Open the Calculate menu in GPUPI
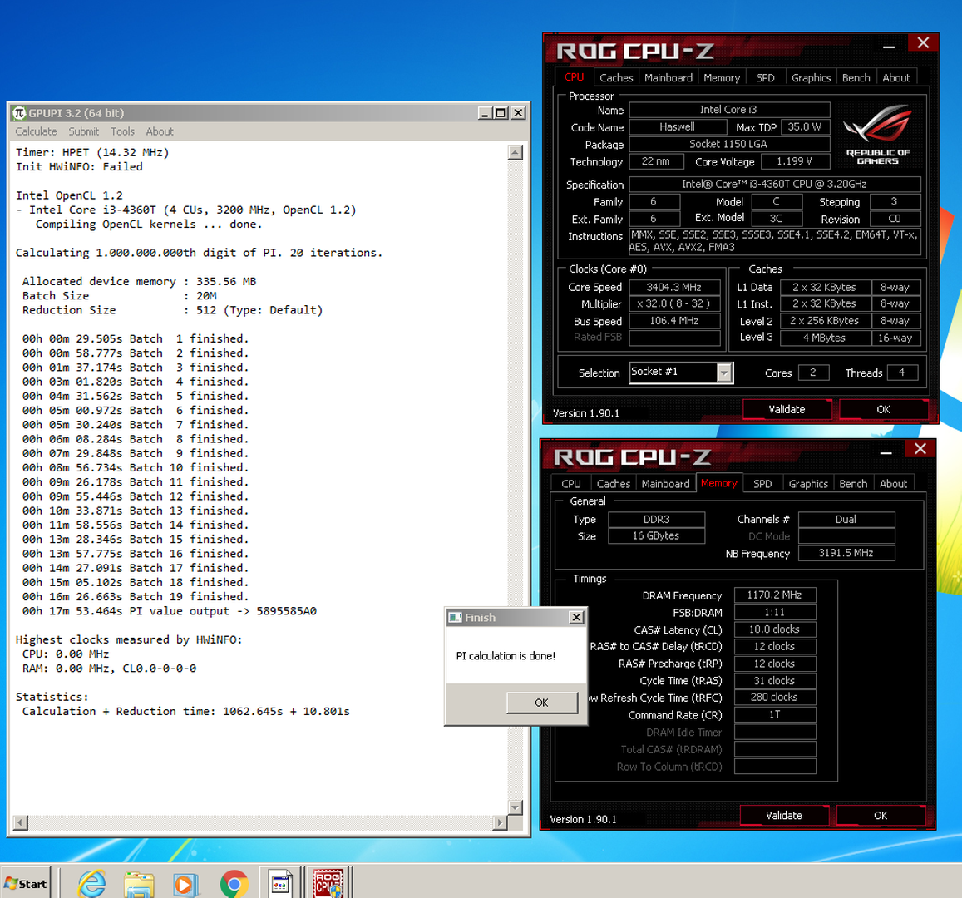The width and height of the screenshot is (962, 898). coord(37,131)
